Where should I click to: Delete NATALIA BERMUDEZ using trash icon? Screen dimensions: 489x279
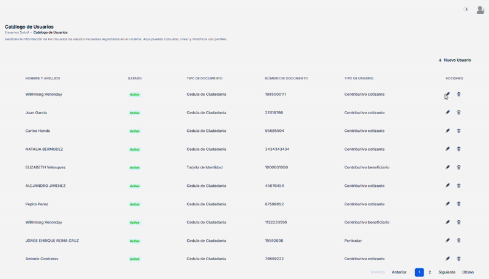click(458, 149)
